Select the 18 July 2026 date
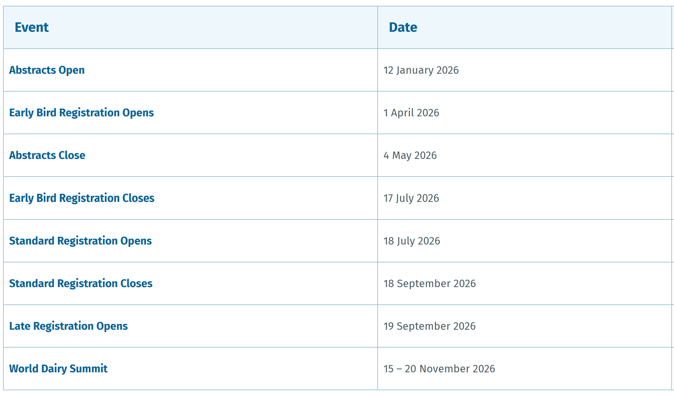The height and width of the screenshot is (395, 674). (x=412, y=241)
